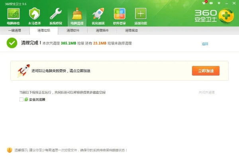
Task: Click the 安全浏览器 label text
Action: (37, 99)
